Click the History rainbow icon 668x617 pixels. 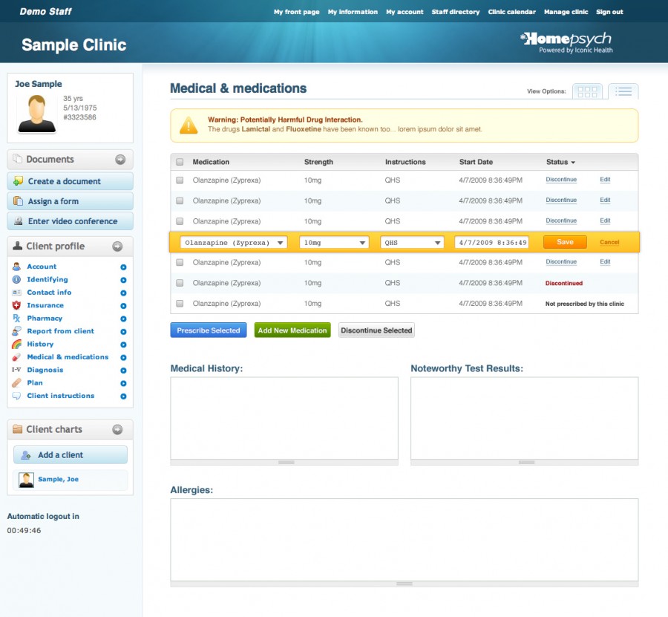click(x=16, y=345)
